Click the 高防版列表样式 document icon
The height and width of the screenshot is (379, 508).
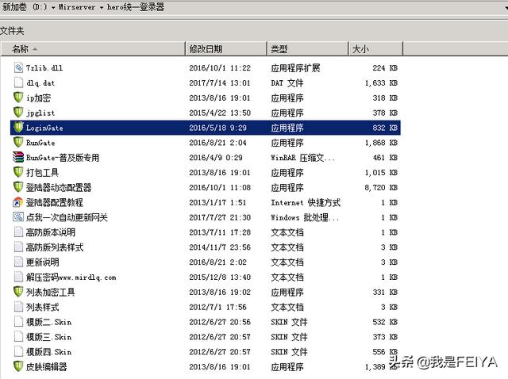18,247
